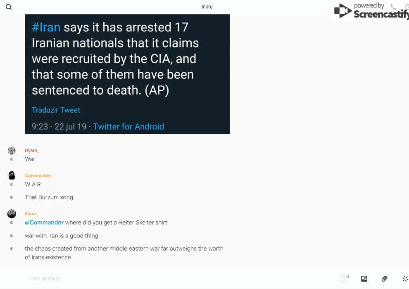The height and width of the screenshot is (289, 409).
Task: Open the shared Iran tweet screenshot
Action: 127,74
